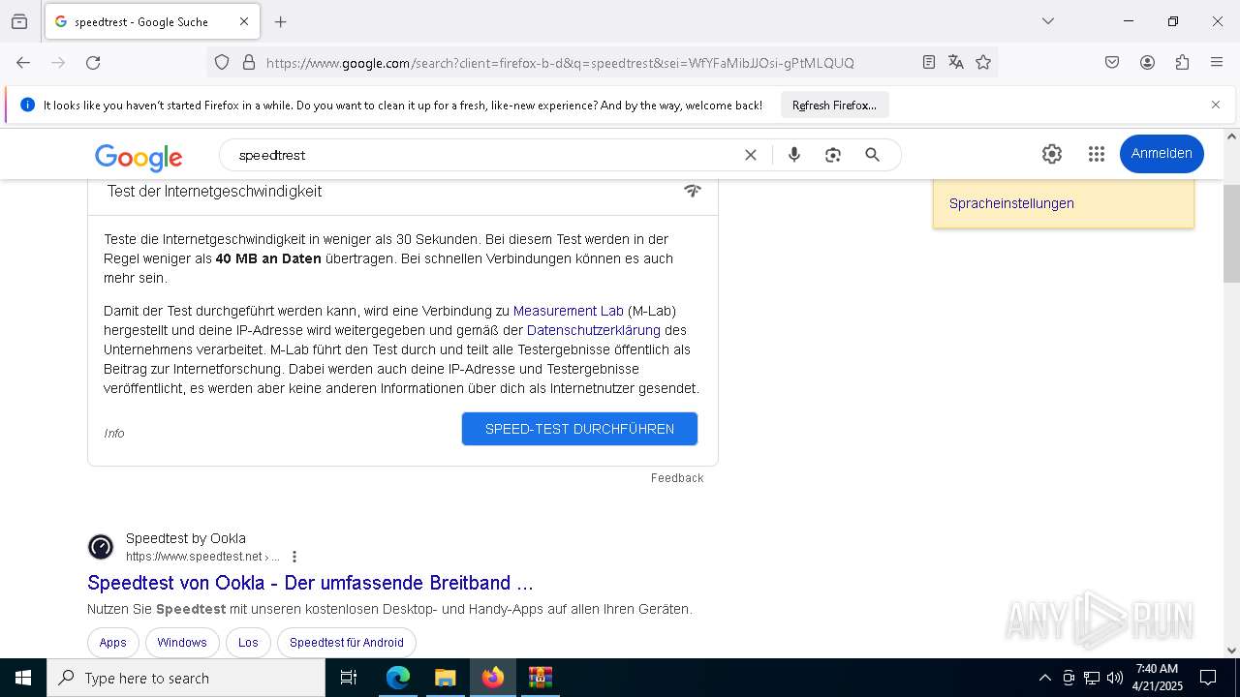1240x697 pixels.
Task: Select the Los sitelink chip
Action: click(248, 643)
